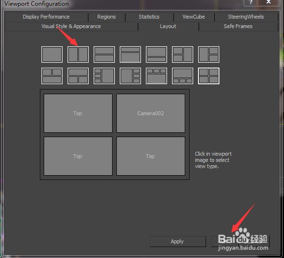Close the Viewport Configuration dialog
The width and height of the screenshot is (284, 258).
coord(268,2)
